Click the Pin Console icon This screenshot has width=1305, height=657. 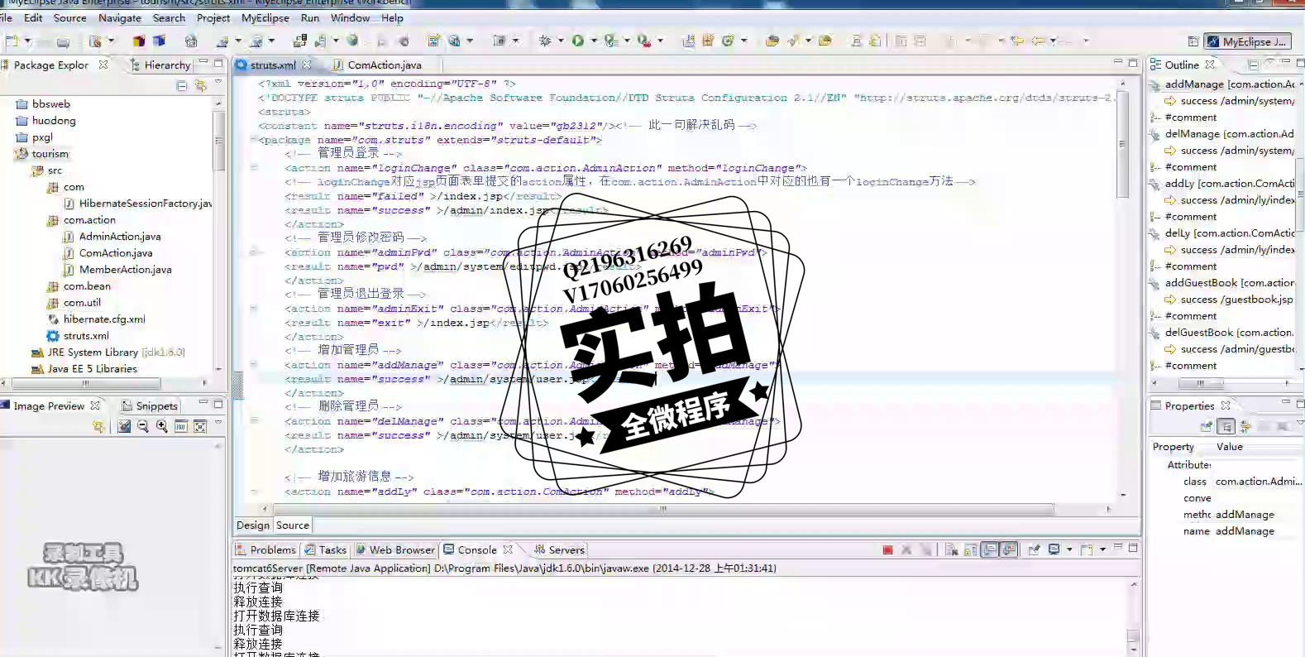click(1034, 549)
